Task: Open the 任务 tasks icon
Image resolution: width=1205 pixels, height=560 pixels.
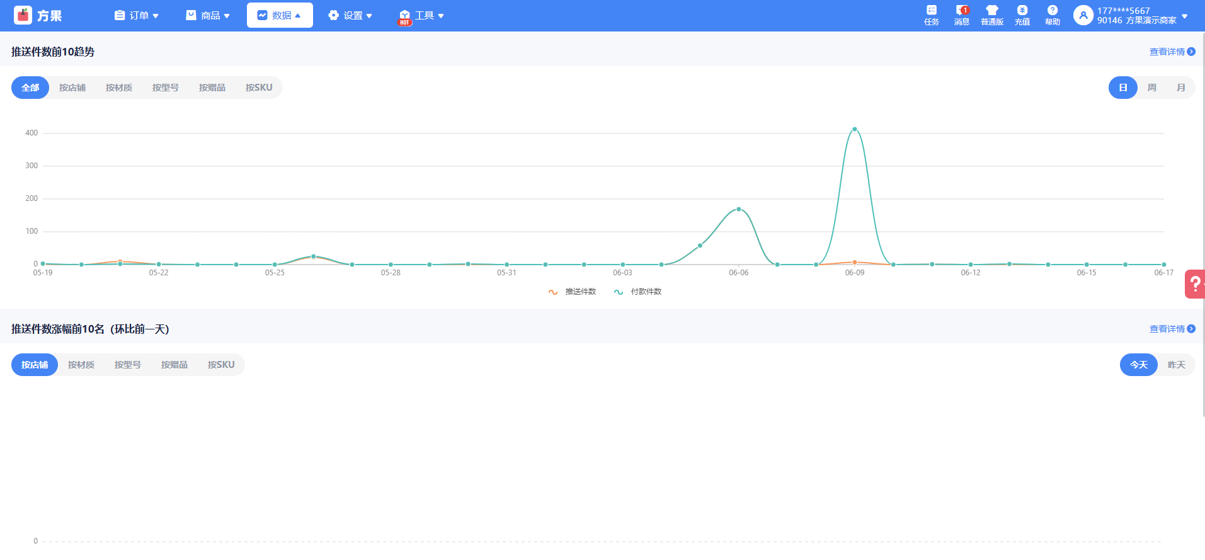Action: click(x=932, y=11)
